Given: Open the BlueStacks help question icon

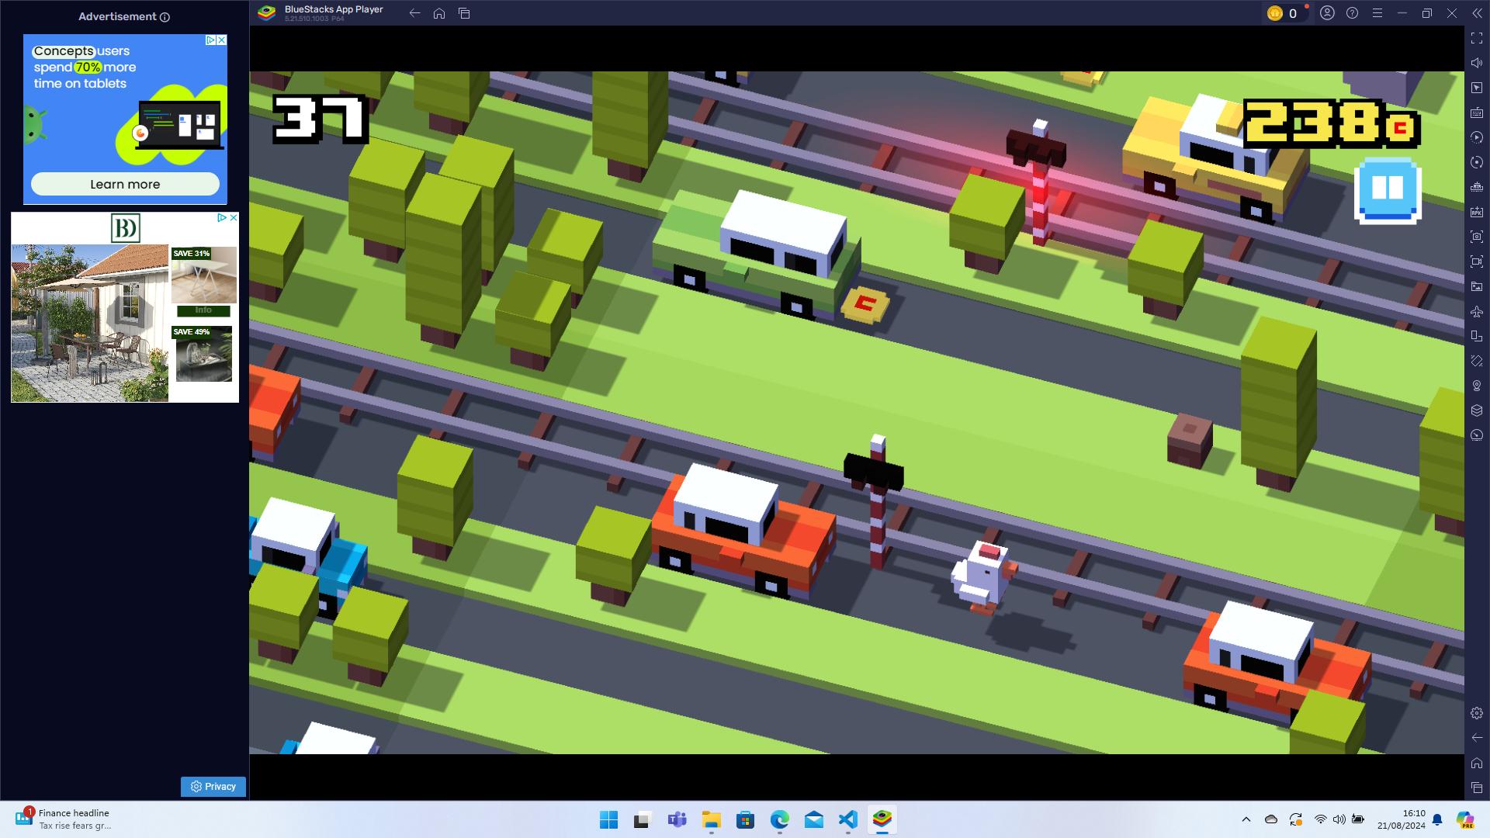Looking at the screenshot, I should coord(1352,13).
